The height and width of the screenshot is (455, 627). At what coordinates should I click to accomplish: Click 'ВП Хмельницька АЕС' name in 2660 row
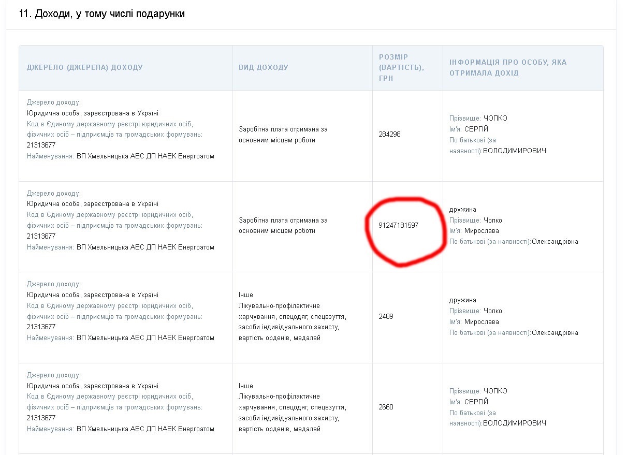(145, 429)
